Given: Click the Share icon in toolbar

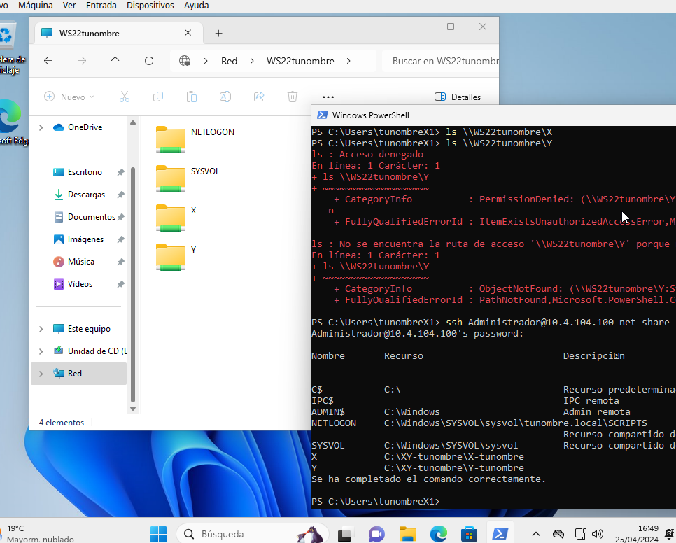Looking at the screenshot, I should 258,97.
